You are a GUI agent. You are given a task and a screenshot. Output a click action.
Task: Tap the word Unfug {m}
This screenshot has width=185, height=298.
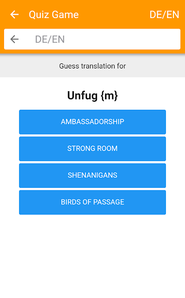[x=92, y=96]
